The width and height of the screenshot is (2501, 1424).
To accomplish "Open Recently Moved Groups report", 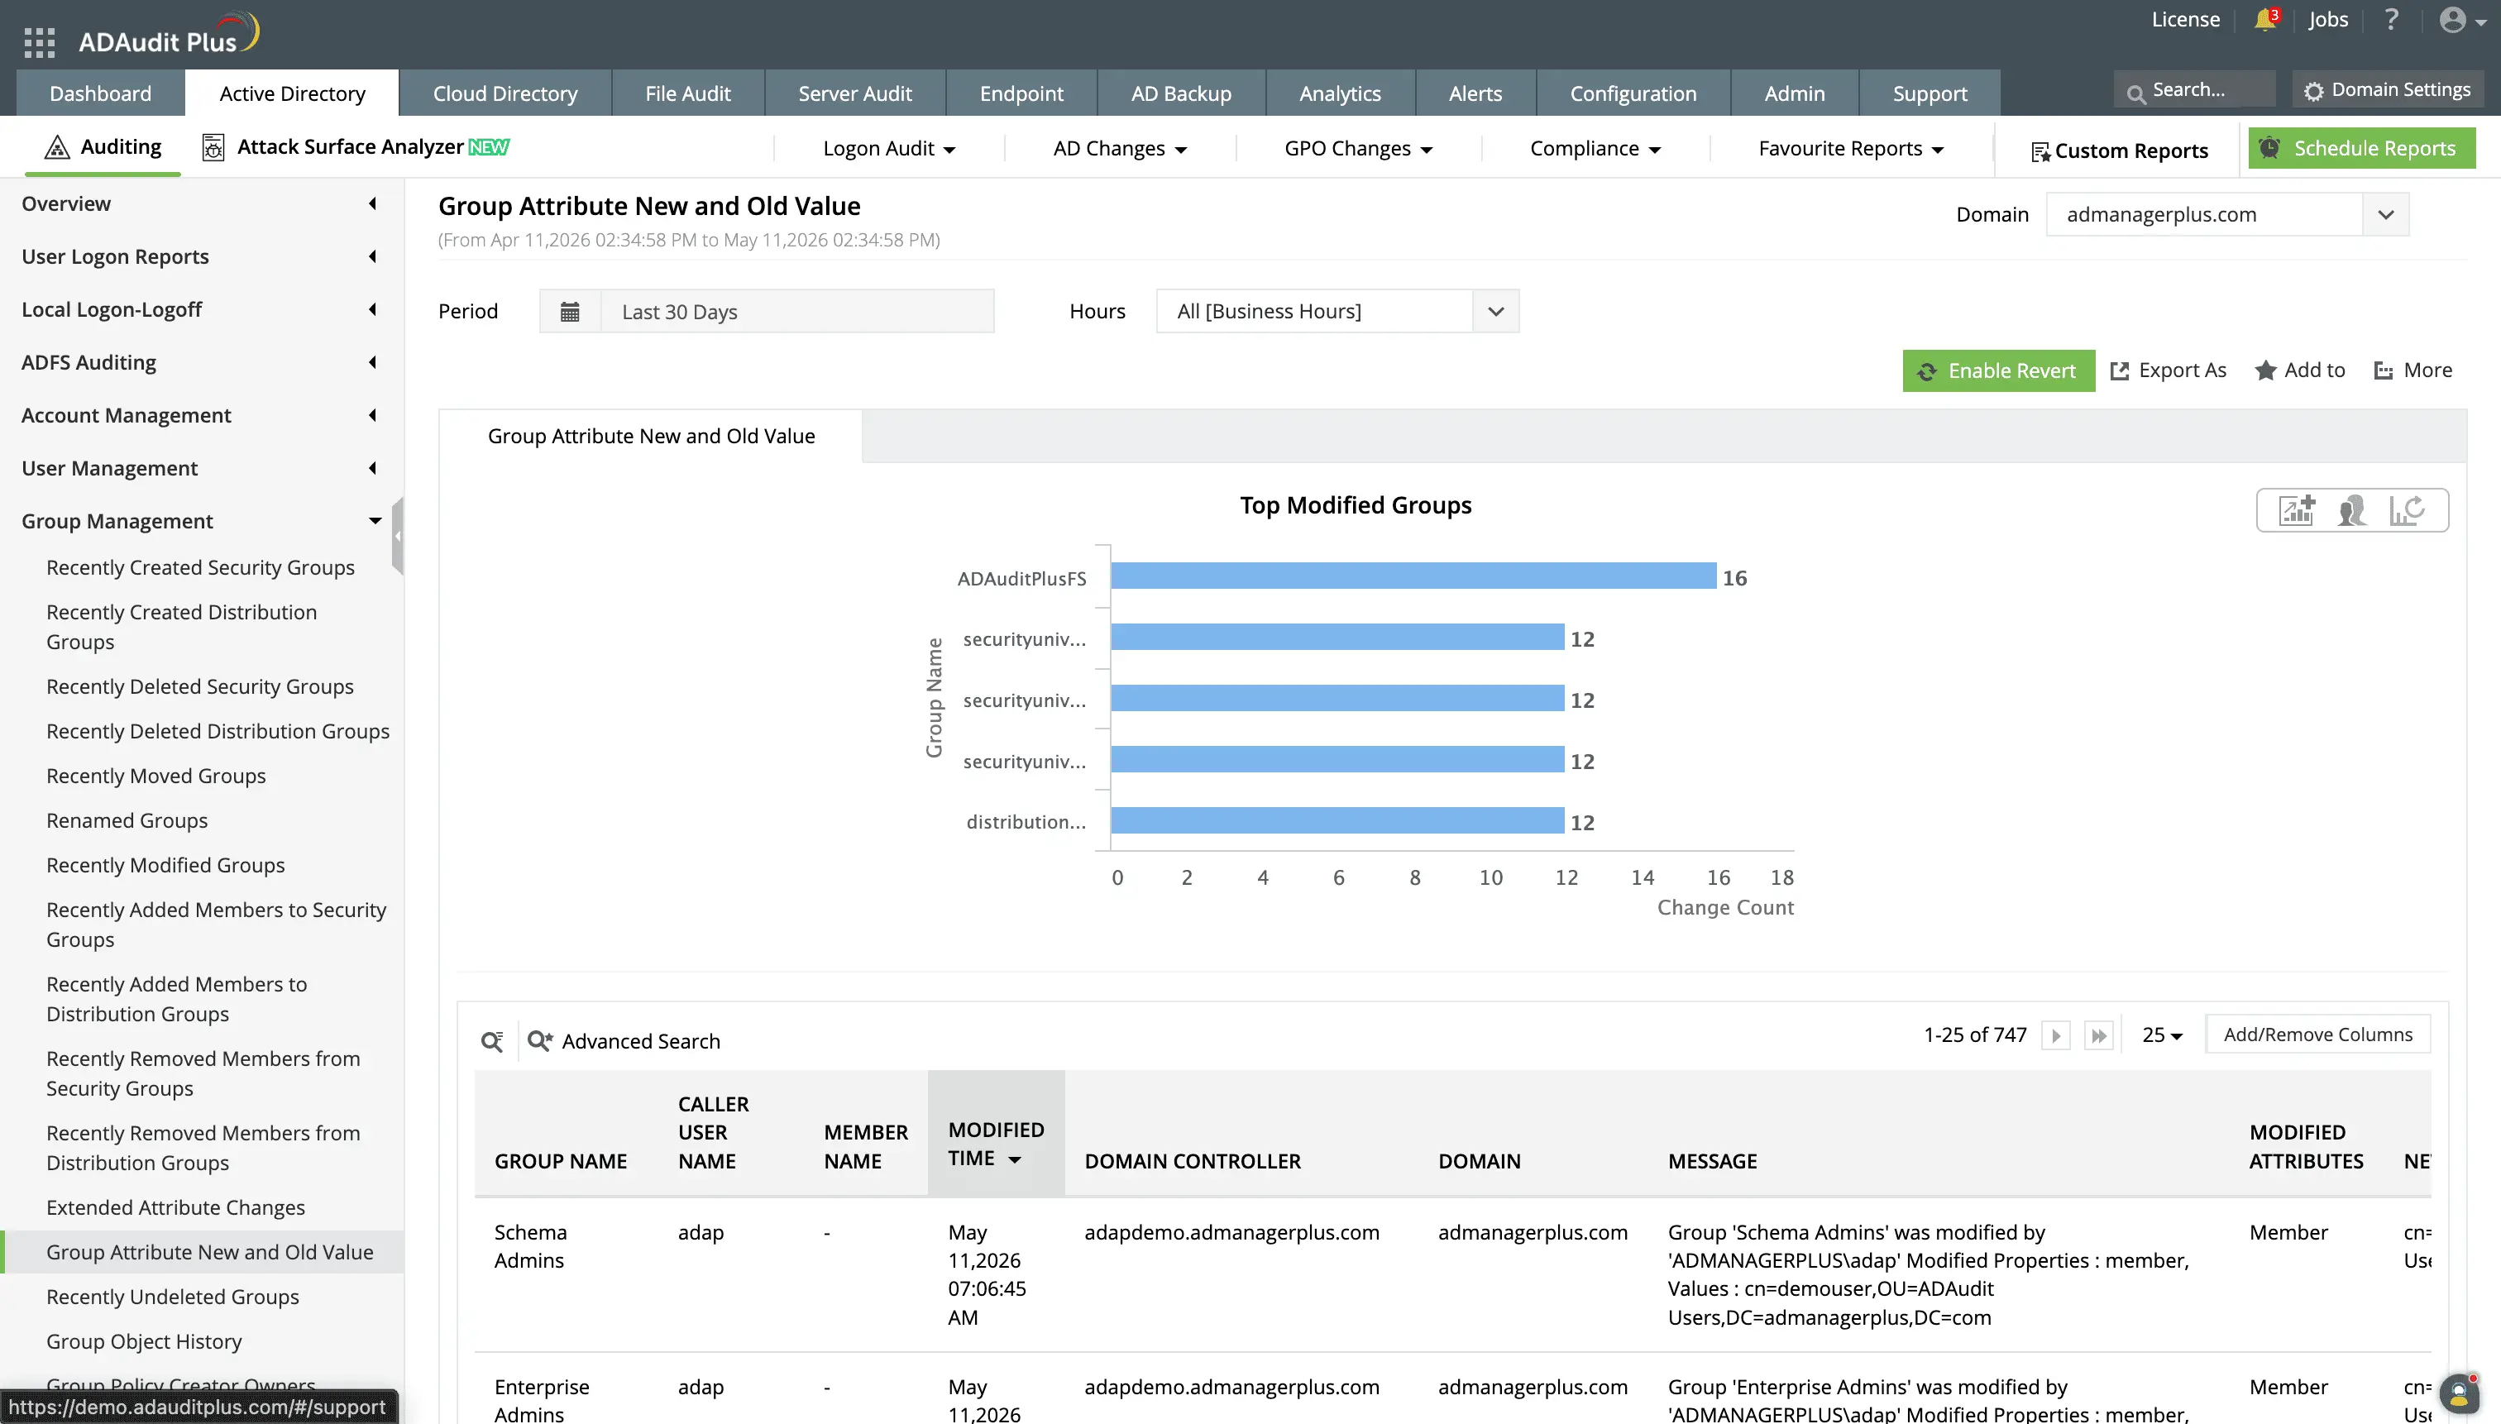I will point(155,777).
